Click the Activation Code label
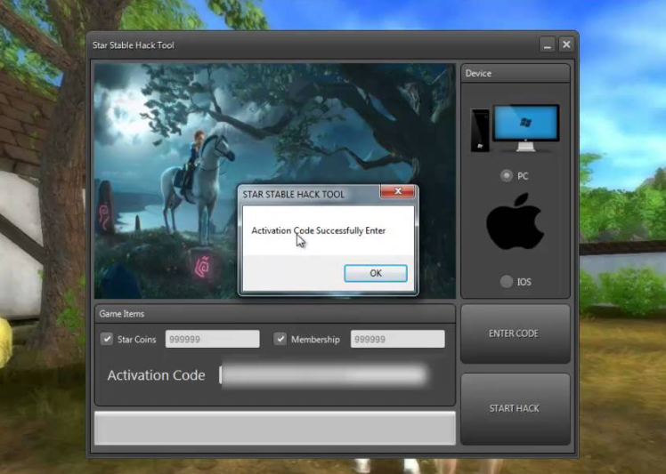The height and width of the screenshot is (474, 666). pos(157,375)
